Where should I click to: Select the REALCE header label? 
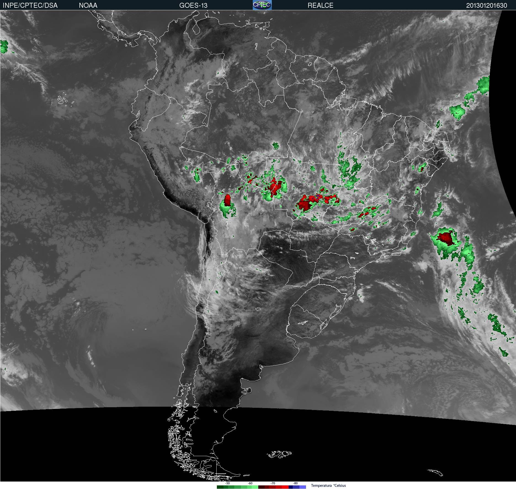[x=320, y=6]
